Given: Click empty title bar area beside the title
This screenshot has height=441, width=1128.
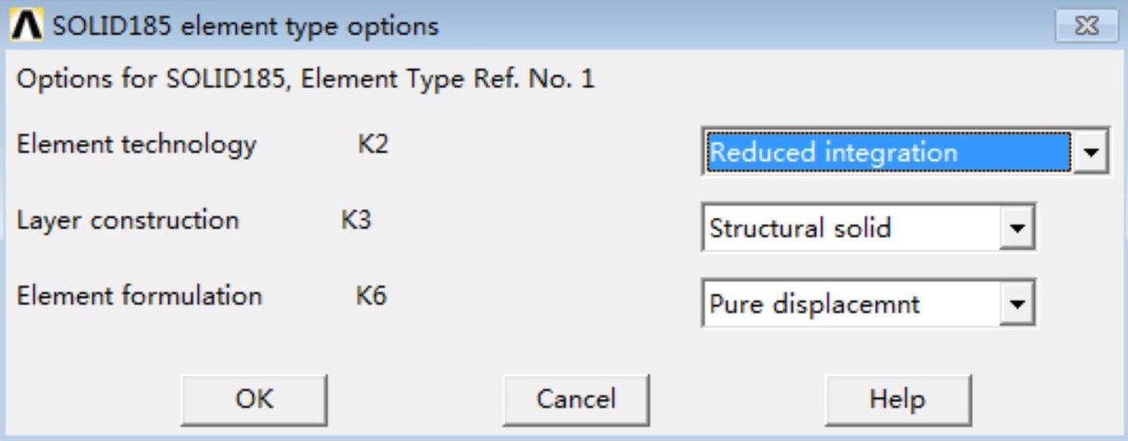Looking at the screenshot, I should (715, 26).
